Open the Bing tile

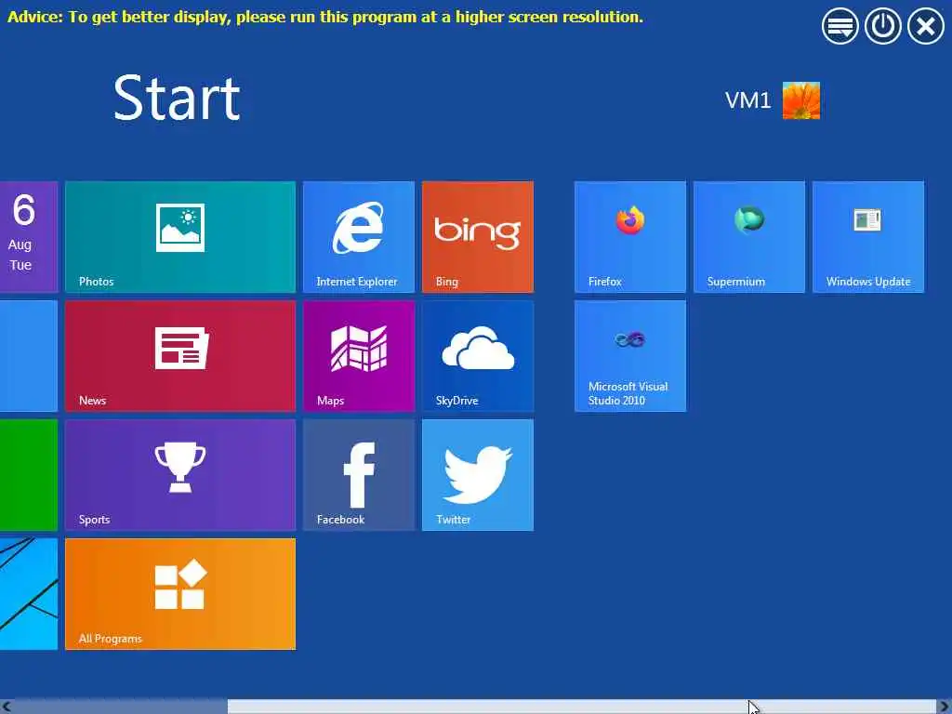[478, 237]
